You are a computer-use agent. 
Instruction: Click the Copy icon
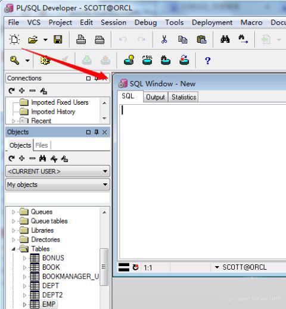pos(182,39)
